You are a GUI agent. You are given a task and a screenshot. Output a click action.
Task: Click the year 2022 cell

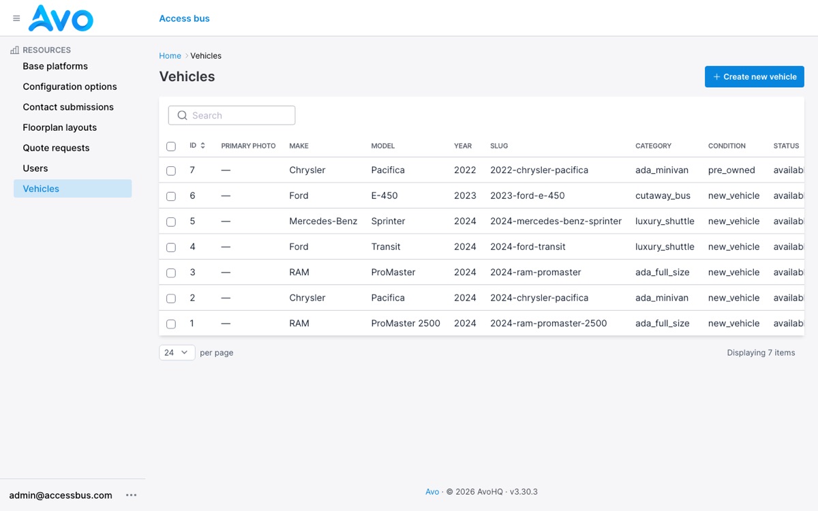pyautogui.click(x=465, y=170)
